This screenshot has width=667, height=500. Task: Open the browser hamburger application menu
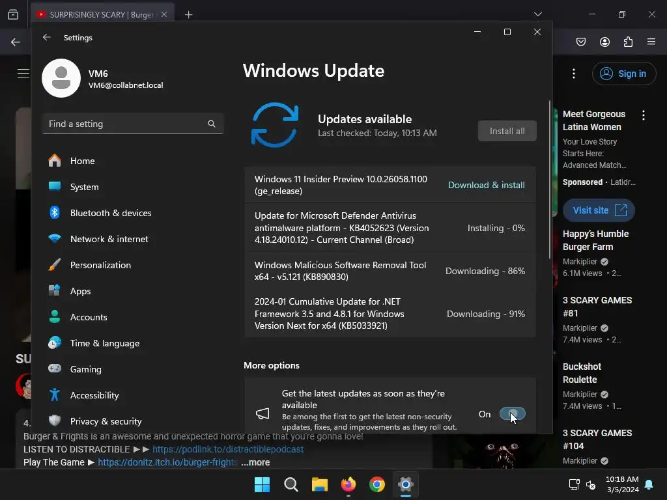651,42
